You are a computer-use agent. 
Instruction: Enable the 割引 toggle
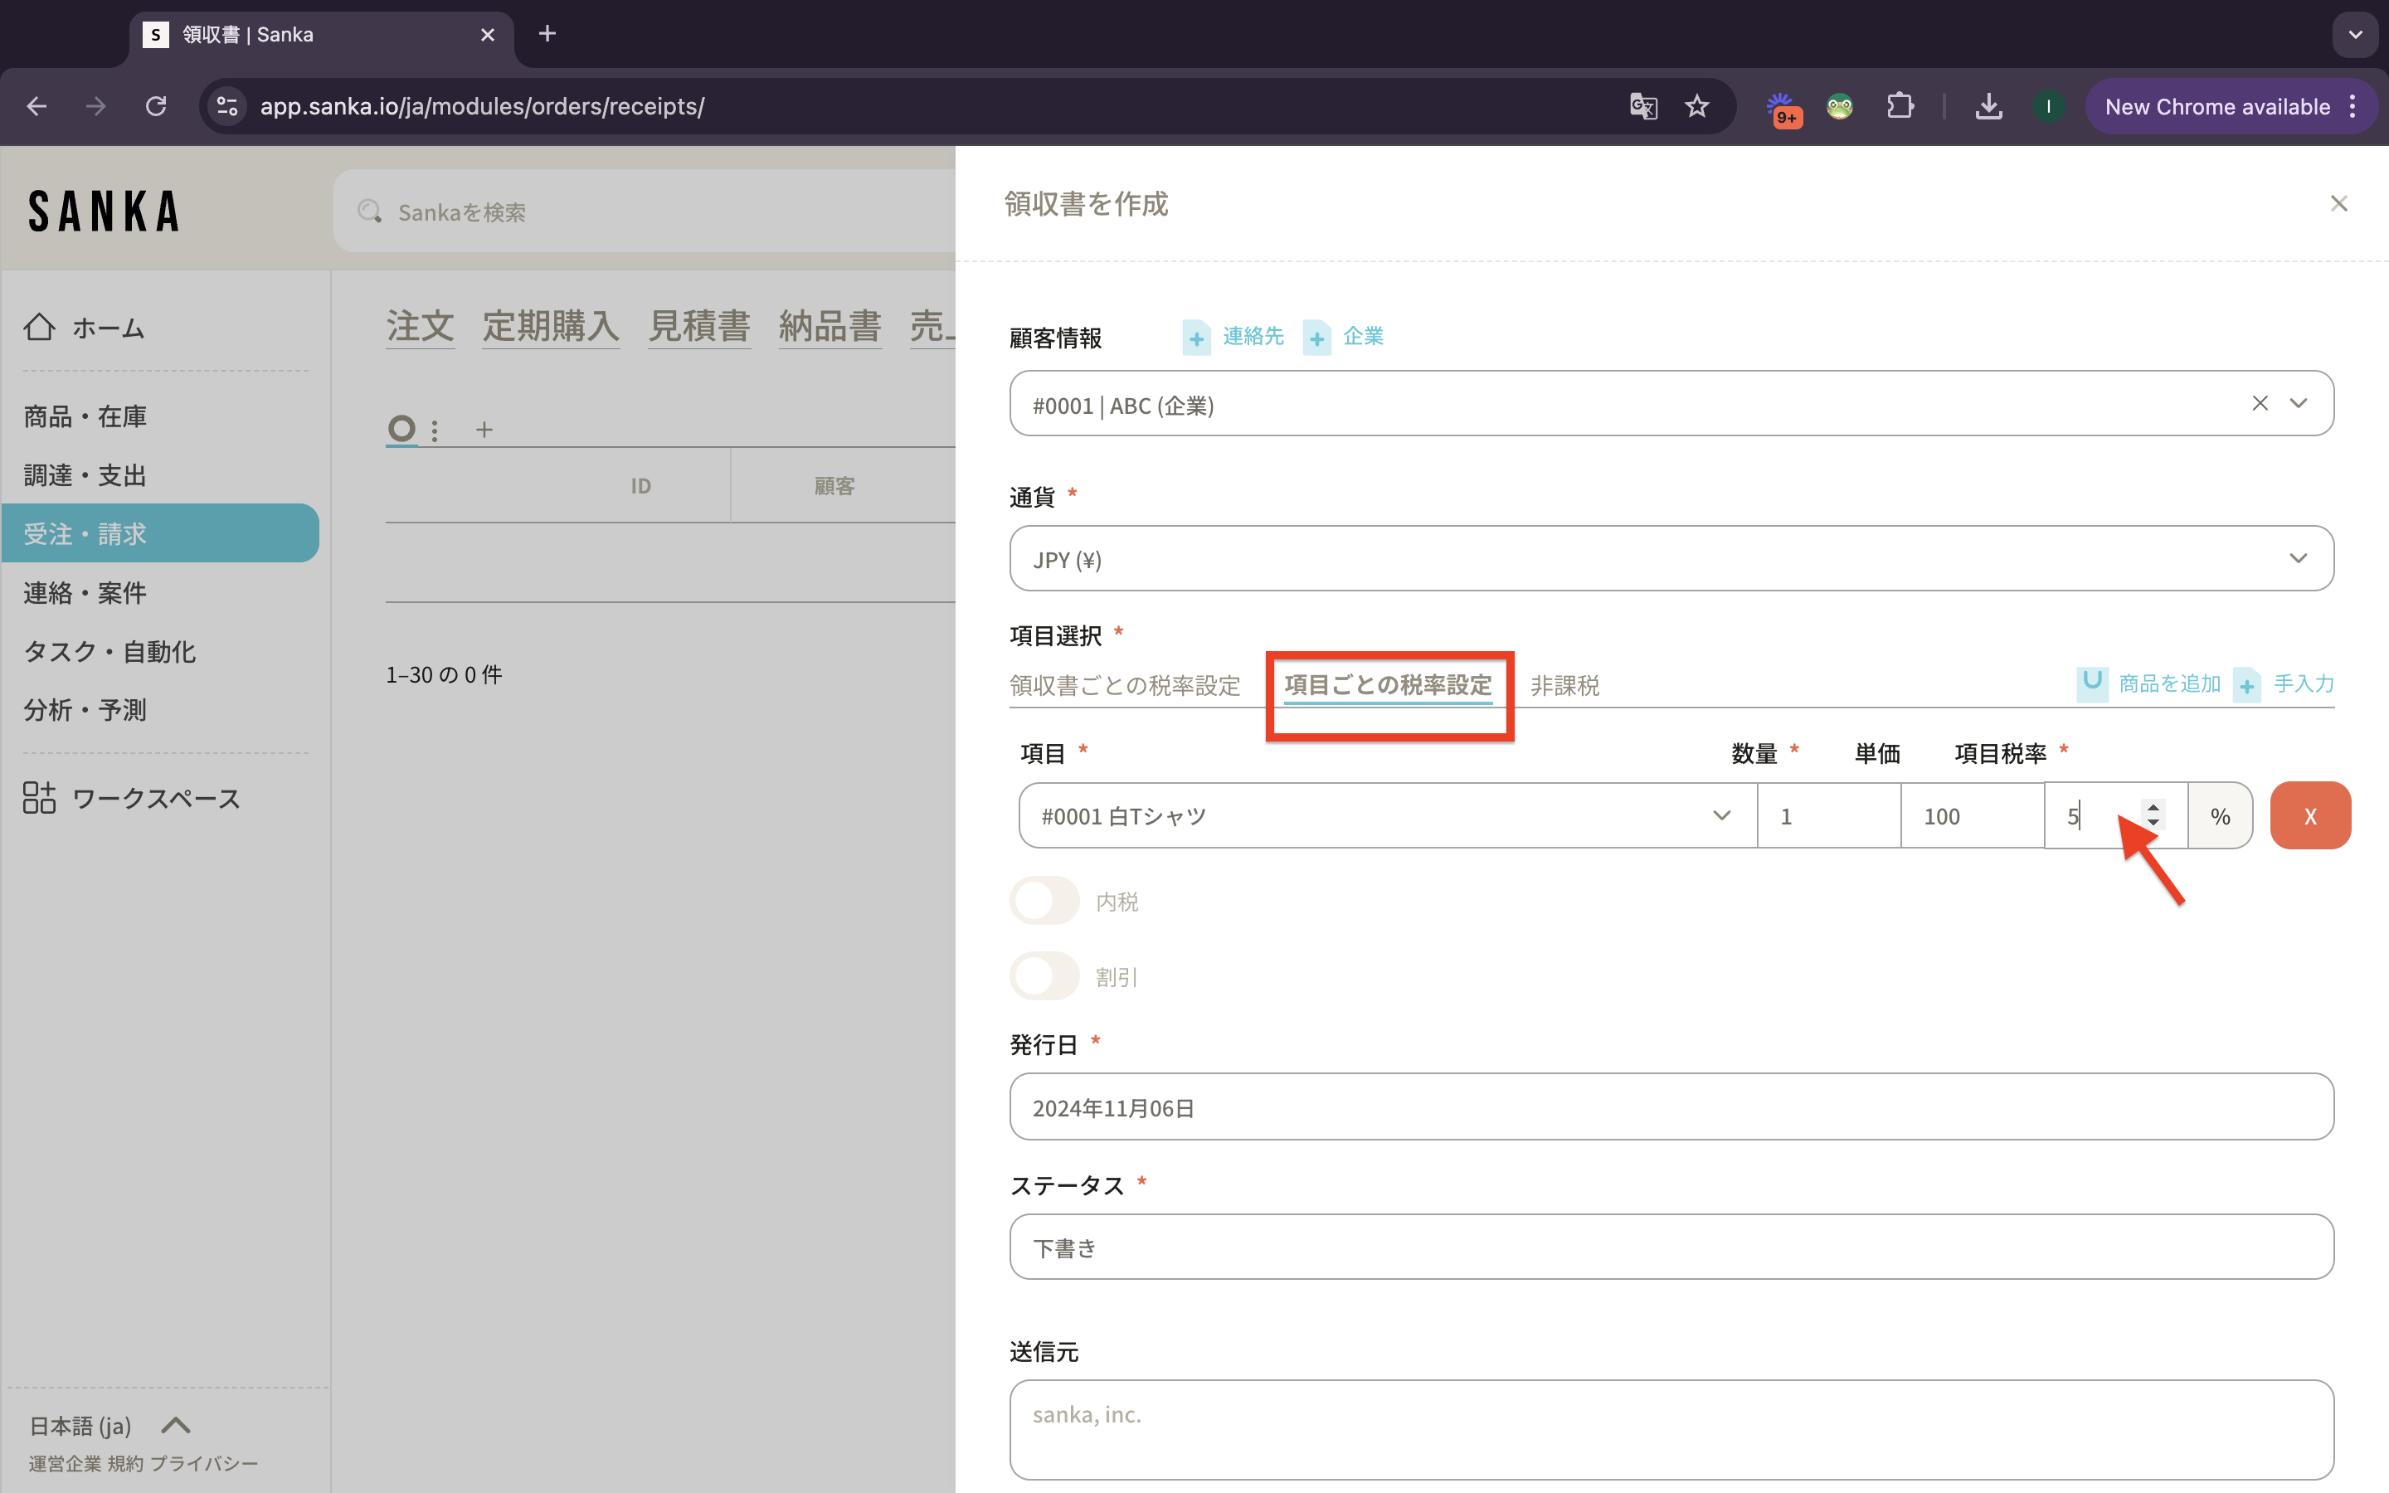point(1044,976)
